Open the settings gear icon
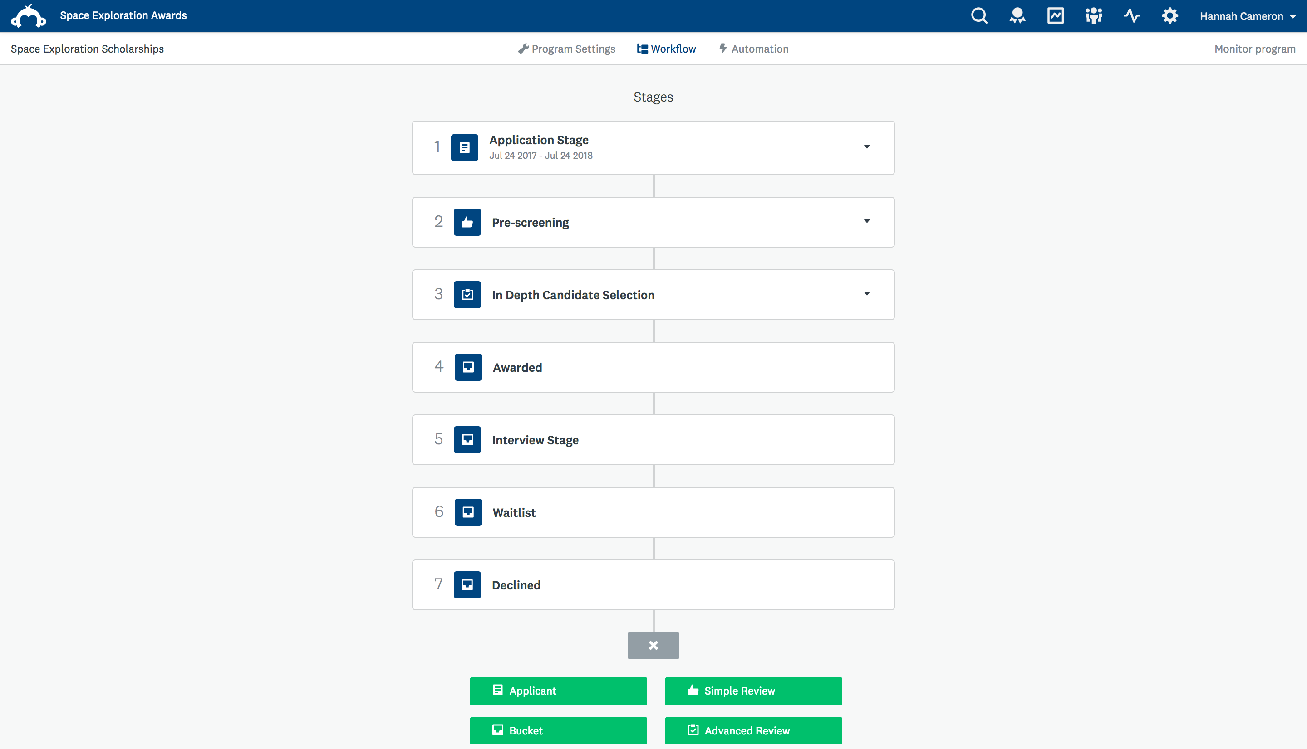Viewport: 1307px width, 749px height. (x=1169, y=16)
